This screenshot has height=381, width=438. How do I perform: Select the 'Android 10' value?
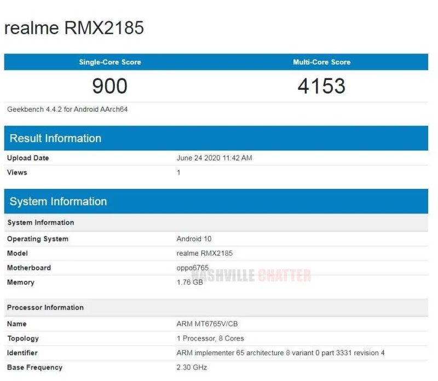pos(194,239)
